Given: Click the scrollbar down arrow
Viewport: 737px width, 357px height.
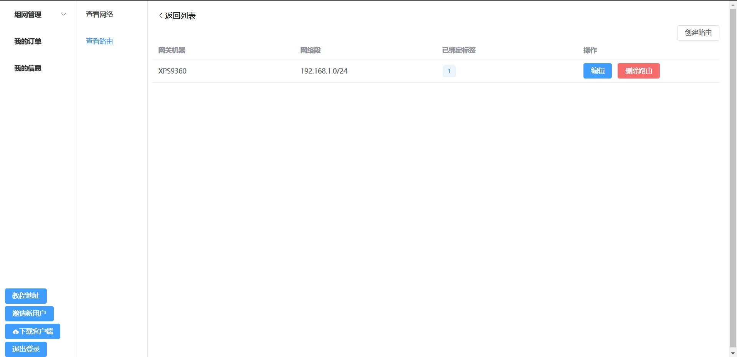Looking at the screenshot, I should click(x=733, y=353).
